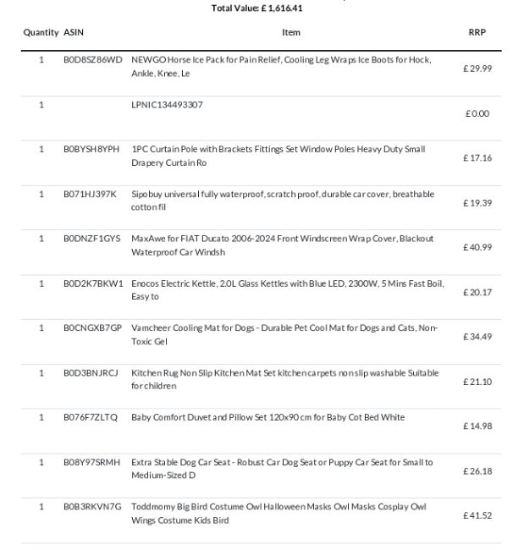
Task: Click the Item column header
Action: coord(291,32)
